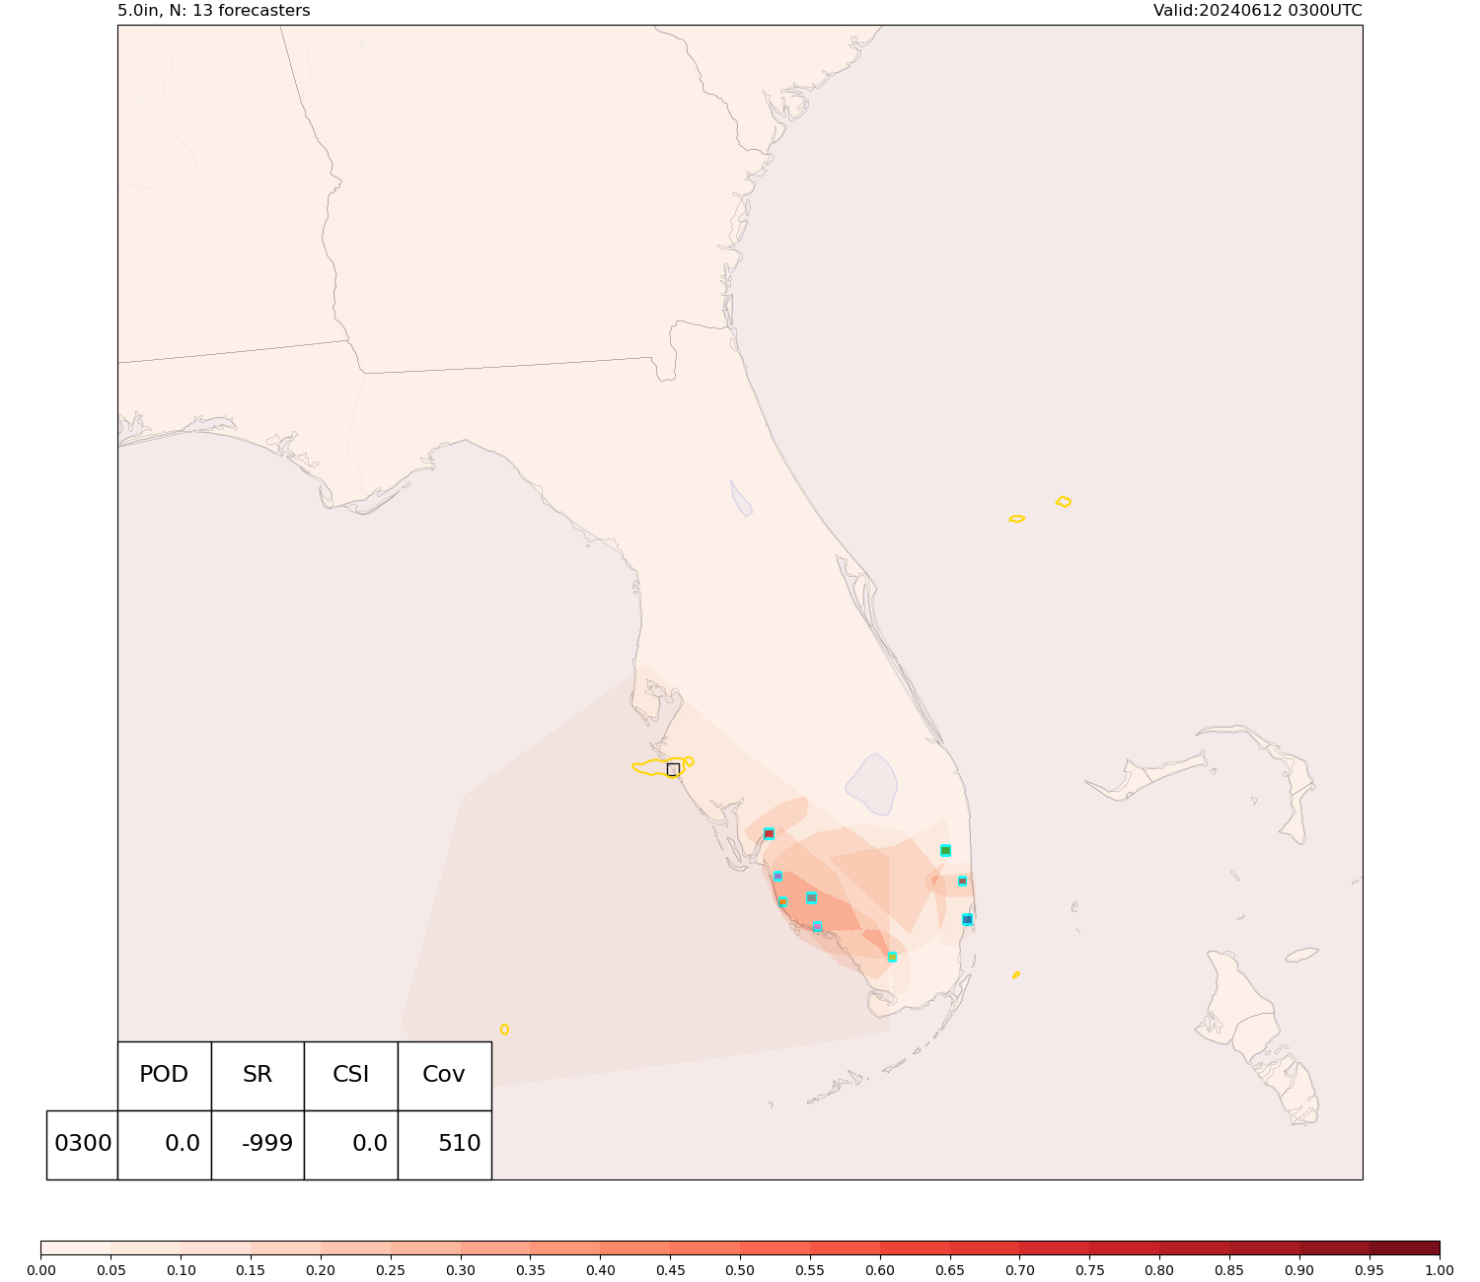Screen dimensions: 1480x1282
Task: Click the 0.85 colorbar tick label
Action: pyautogui.click(x=1230, y=1270)
